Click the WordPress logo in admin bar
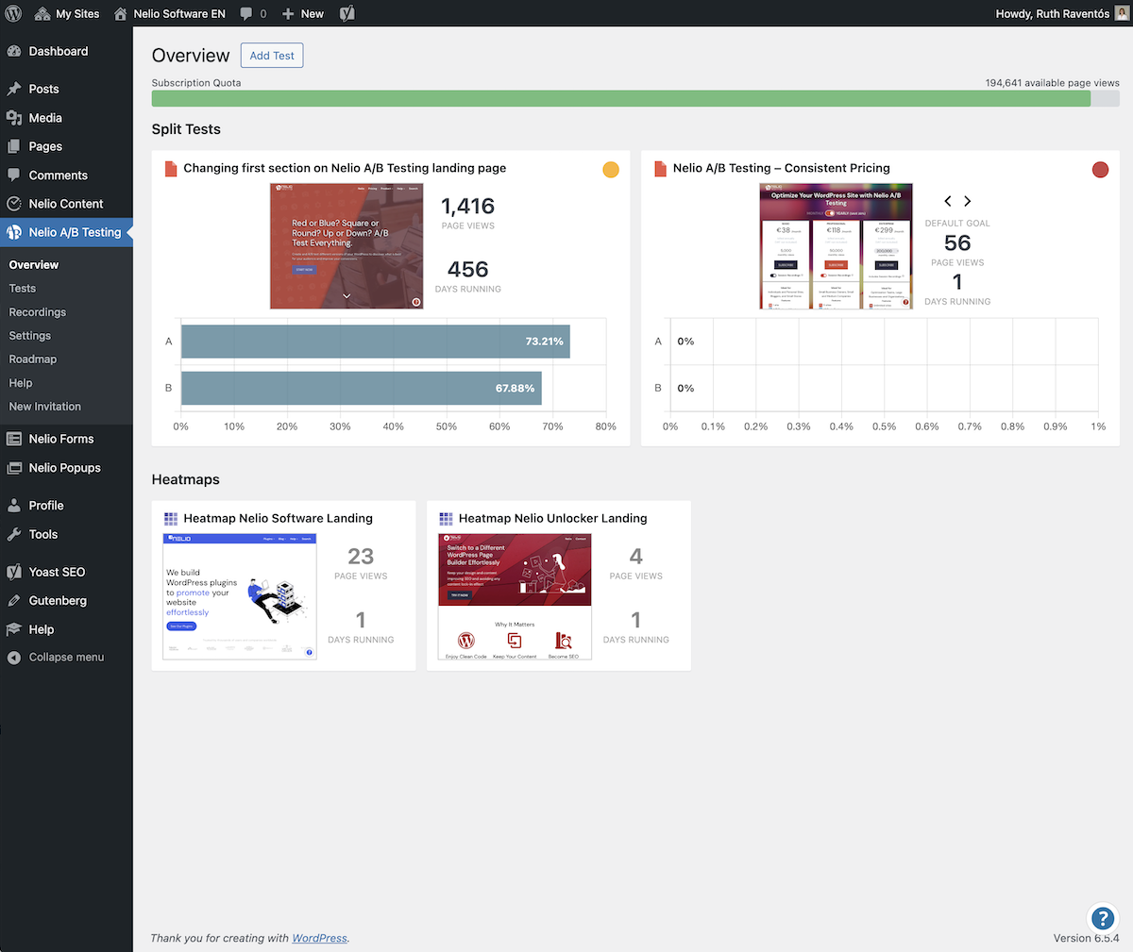The width and height of the screenshot is (1133, 952). (13, 13)
